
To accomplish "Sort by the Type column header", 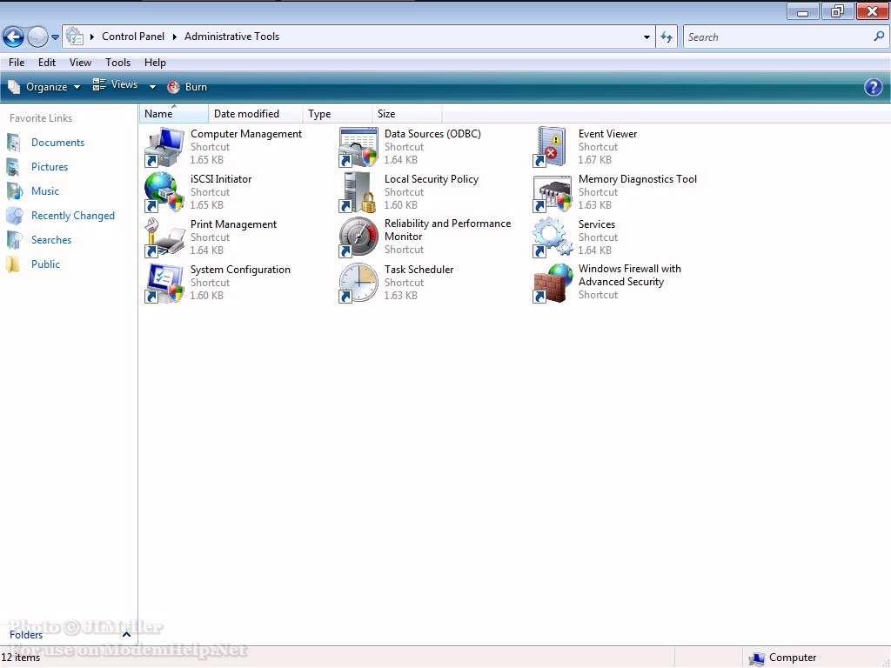I will [338, 114].
